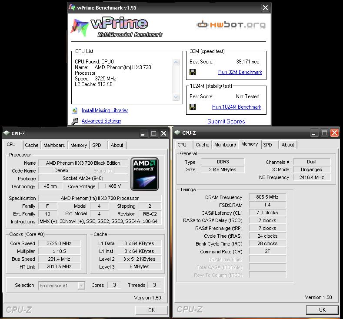Viewport: 343px width, 319px height.
Task: Click the memory Size field 2048 MBytes
Action: [x=223, y=169]
